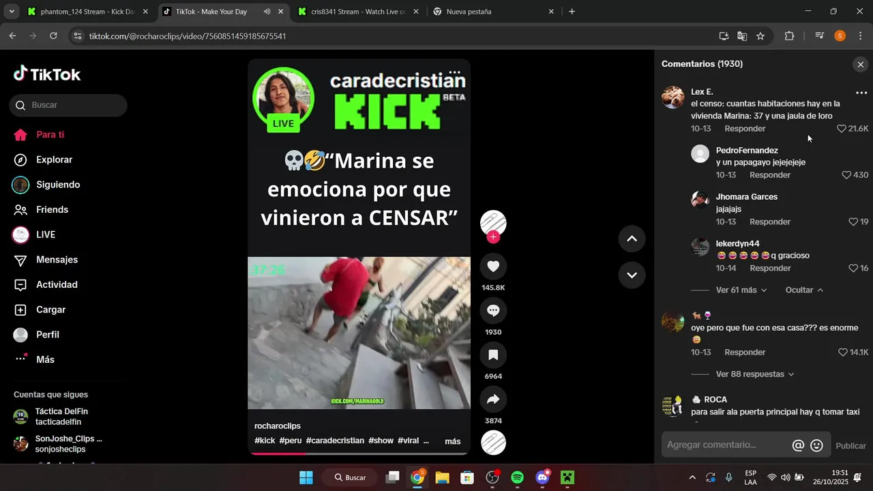Open Chrome tab search dropdown arrow
This screenshot has height=491, width=873.
click(x=11, y=12)
